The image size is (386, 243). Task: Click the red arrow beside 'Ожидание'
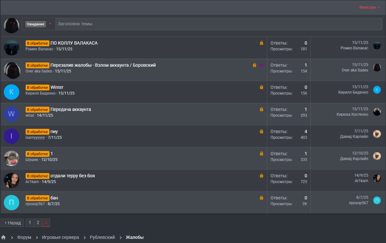click(x=50, y=24)
